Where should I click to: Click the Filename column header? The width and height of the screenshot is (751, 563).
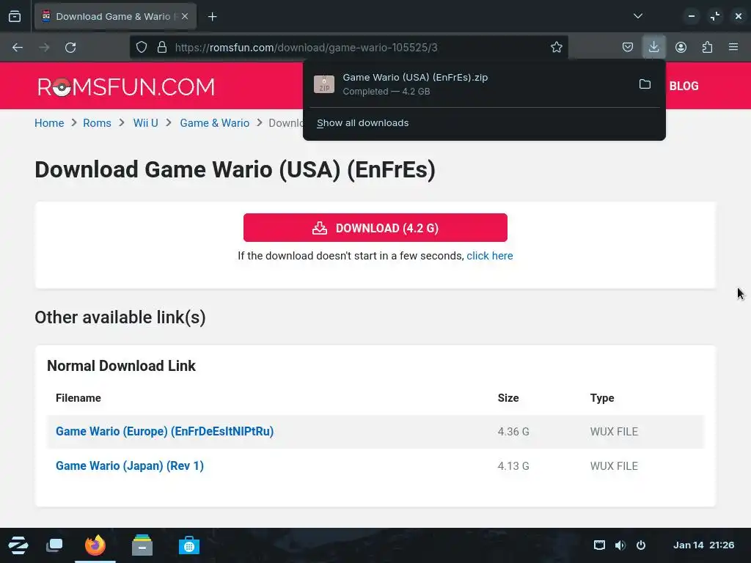(x=78, y=398)
